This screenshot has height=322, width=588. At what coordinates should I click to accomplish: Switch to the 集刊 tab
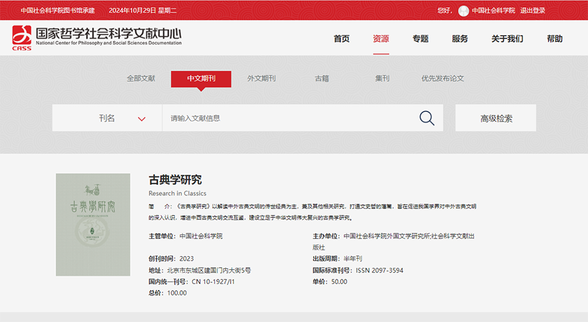tap(382, 78)
